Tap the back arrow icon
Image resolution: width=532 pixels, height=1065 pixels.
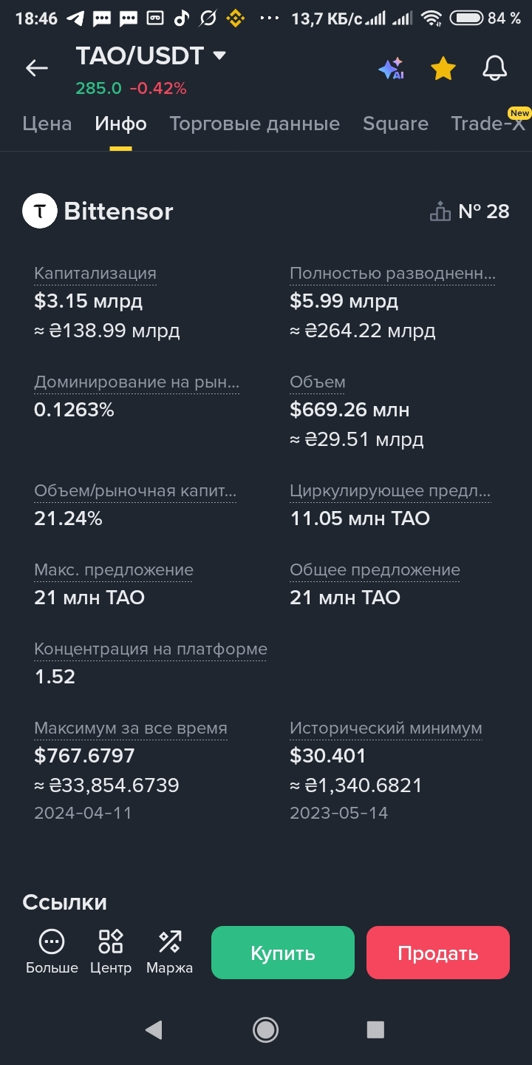point(36,69)
